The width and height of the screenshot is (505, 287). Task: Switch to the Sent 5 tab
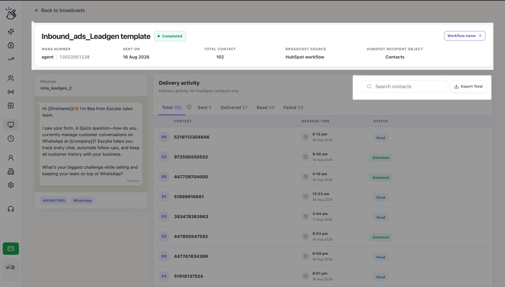coord(204,107)
